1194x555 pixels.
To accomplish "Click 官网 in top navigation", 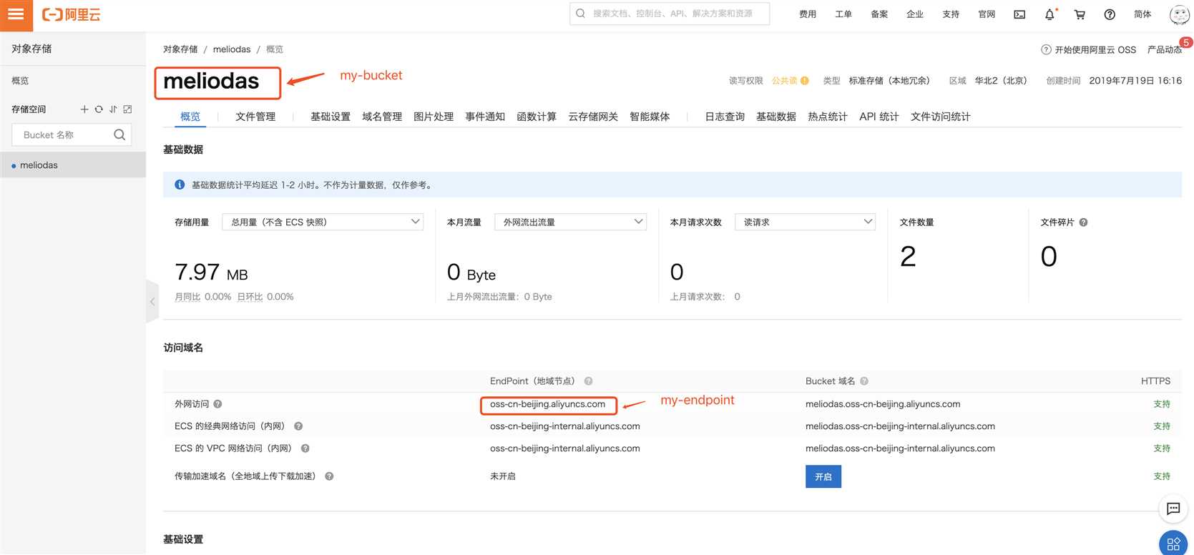I will point(987,14).
